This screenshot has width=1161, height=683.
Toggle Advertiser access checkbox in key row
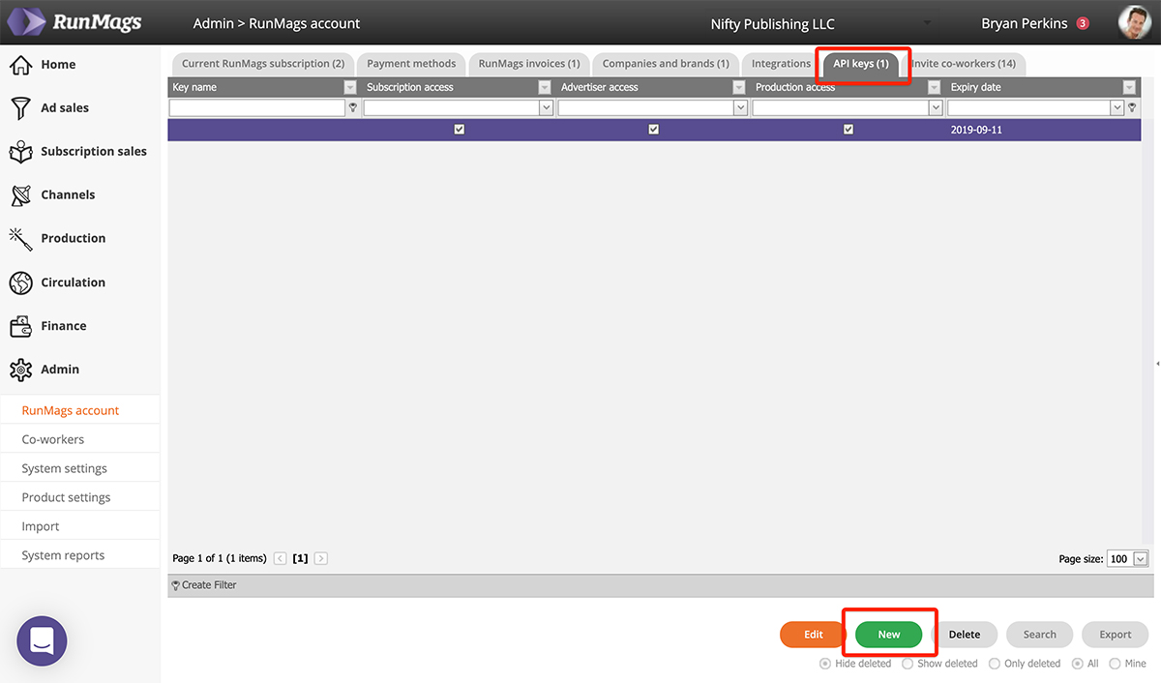click(654, 130)
